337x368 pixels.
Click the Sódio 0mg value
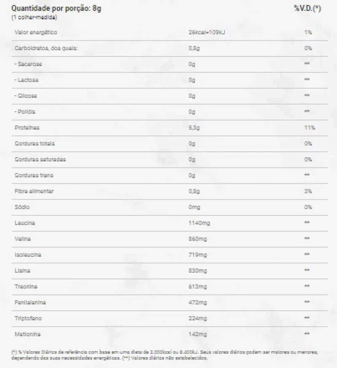[195, 207]
